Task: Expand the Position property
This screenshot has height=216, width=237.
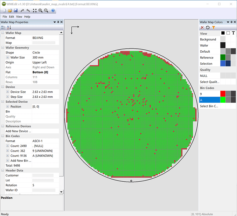Action: [8, 107]
